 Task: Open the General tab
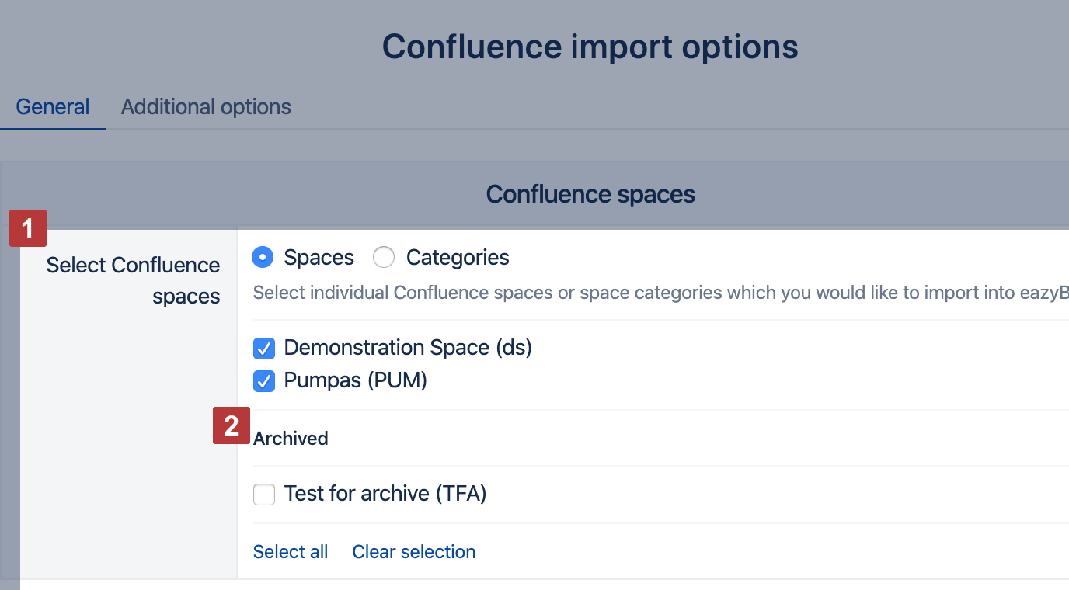click(x=53, y=106)
